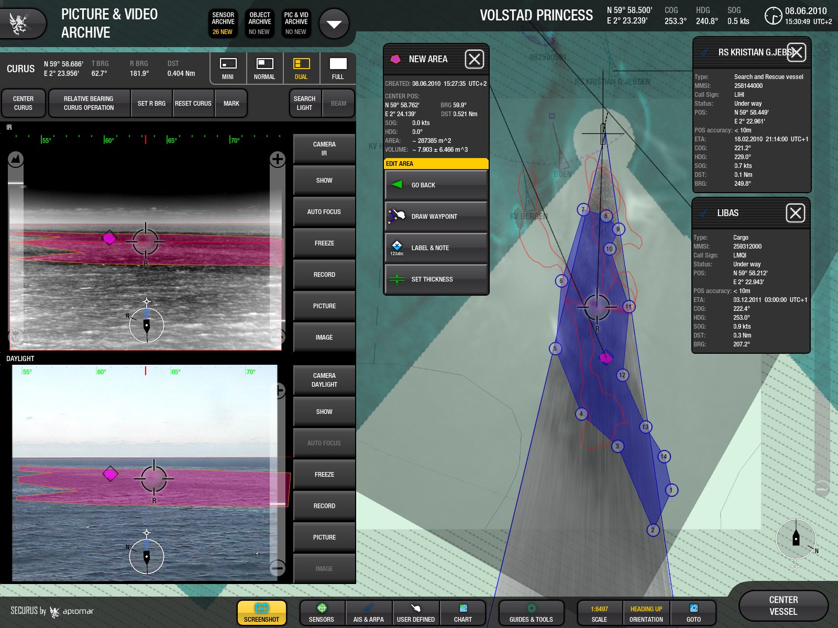Click the chart north compass indicator

796,539
